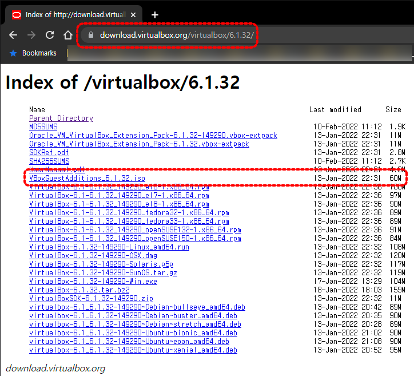Open the Bookmarks folder label

coord(39,53)
